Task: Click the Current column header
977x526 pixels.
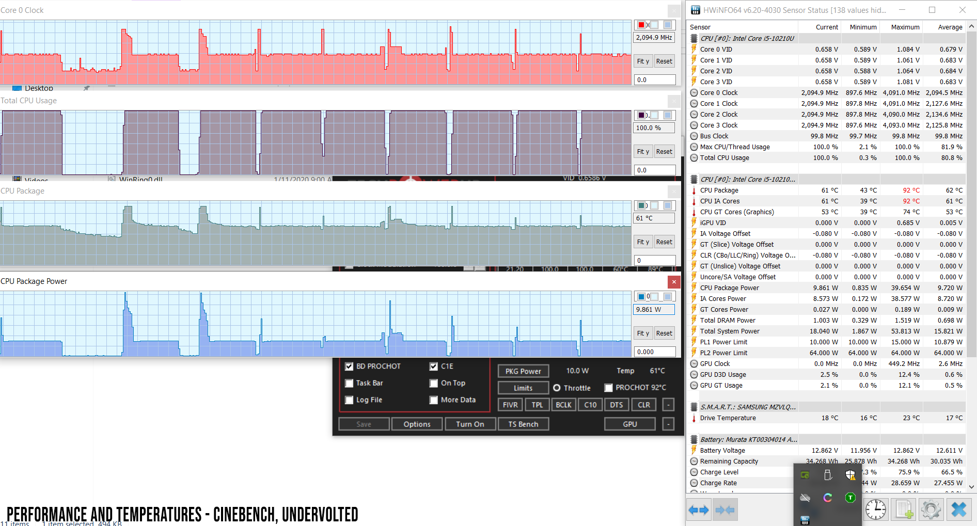Action: click(x=820, y=27)
